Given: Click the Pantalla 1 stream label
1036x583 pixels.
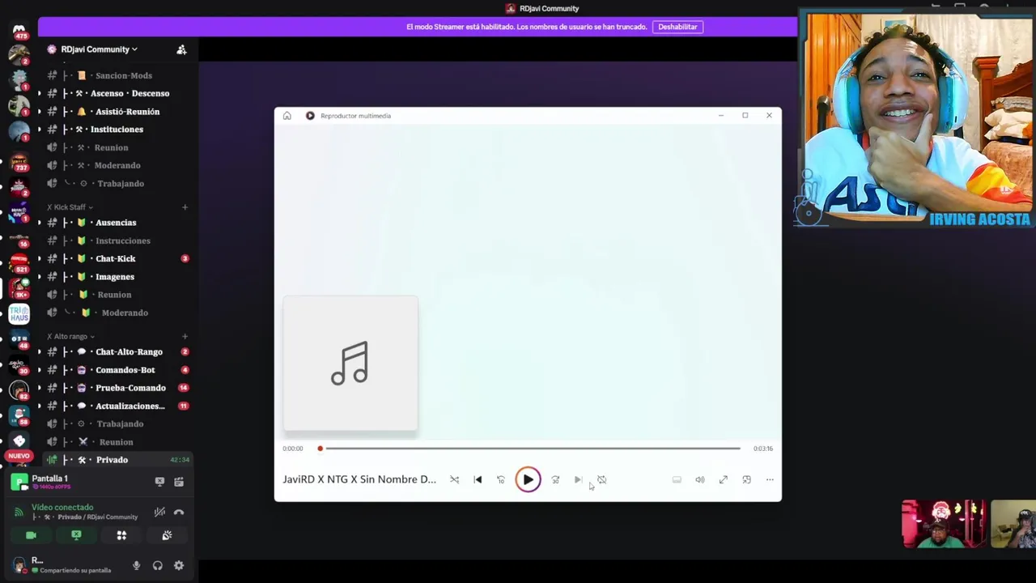Looking at the screenshot, I should pyautogui.click(x=49, y=479).
